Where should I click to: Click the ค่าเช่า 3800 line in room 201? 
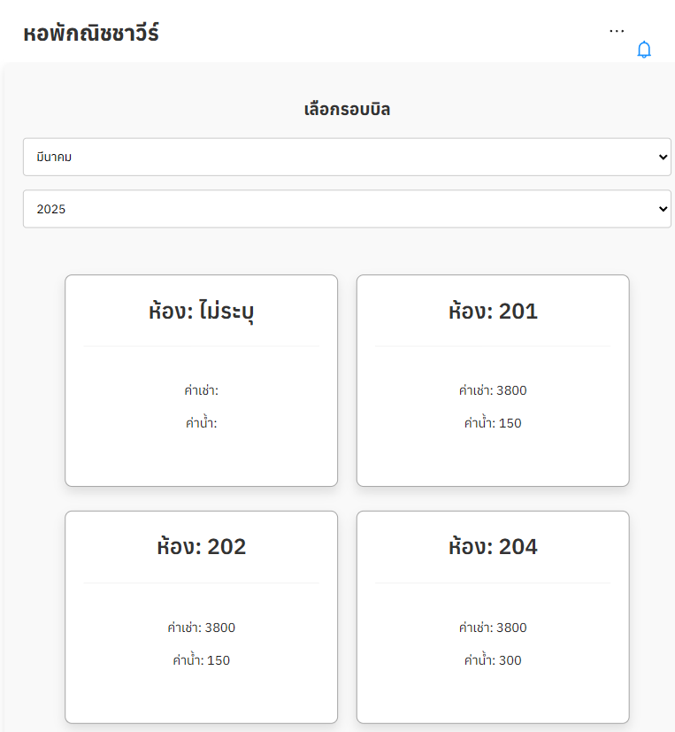pos(493,390)
